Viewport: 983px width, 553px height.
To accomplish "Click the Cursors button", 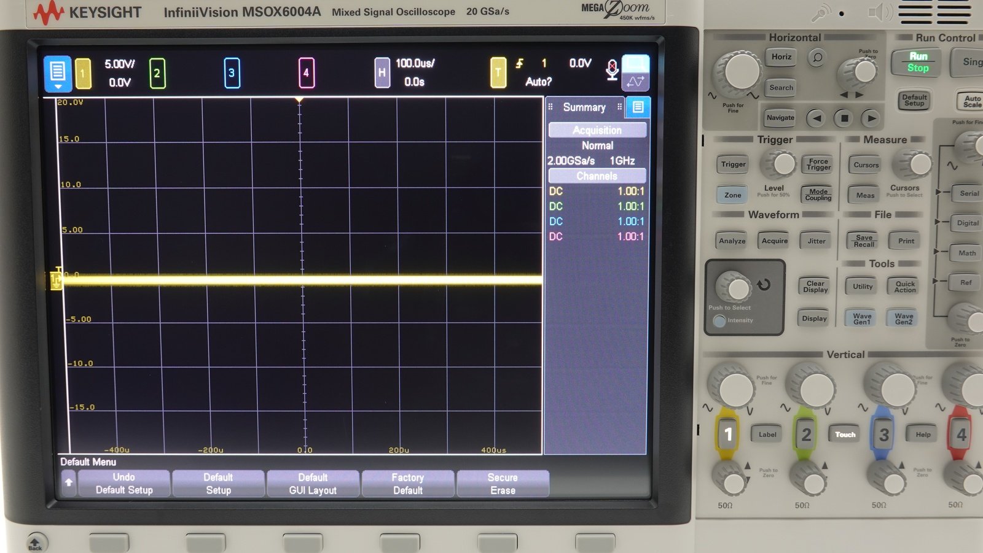I will tap(866, 165).
